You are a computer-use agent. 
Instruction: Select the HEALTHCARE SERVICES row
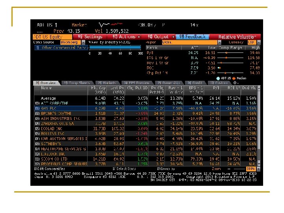coord(146,149)
